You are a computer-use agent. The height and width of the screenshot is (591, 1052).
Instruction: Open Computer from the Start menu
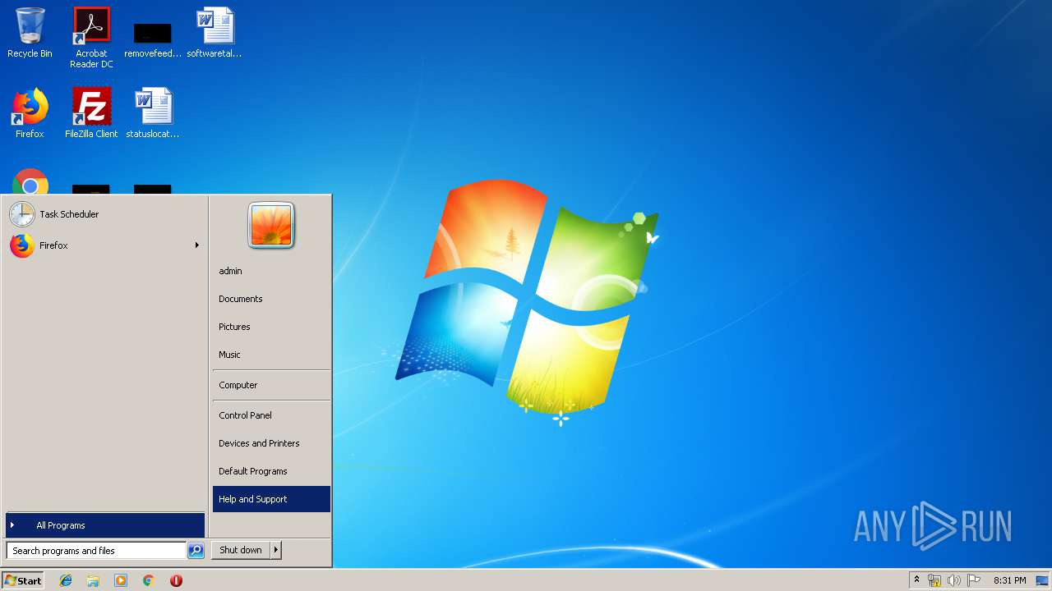click(271, 385)
